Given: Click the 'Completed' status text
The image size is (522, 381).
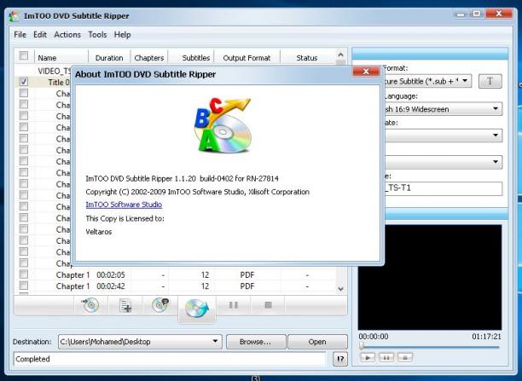Looking at the screenshot, I should 32,359.
